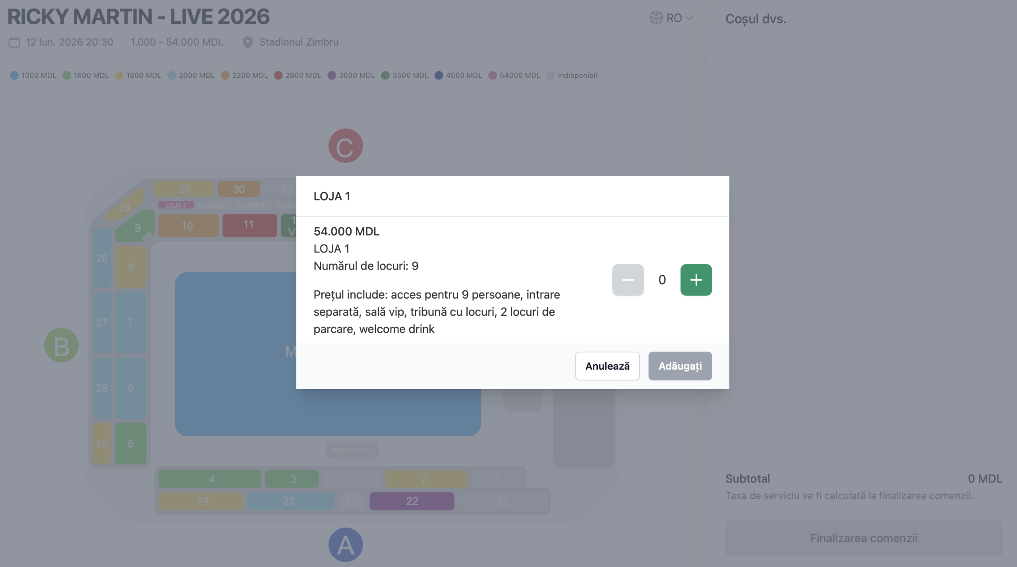Click the Stadionul Zimbru location pin
The image size is (1017, 567).
[247, 42]
